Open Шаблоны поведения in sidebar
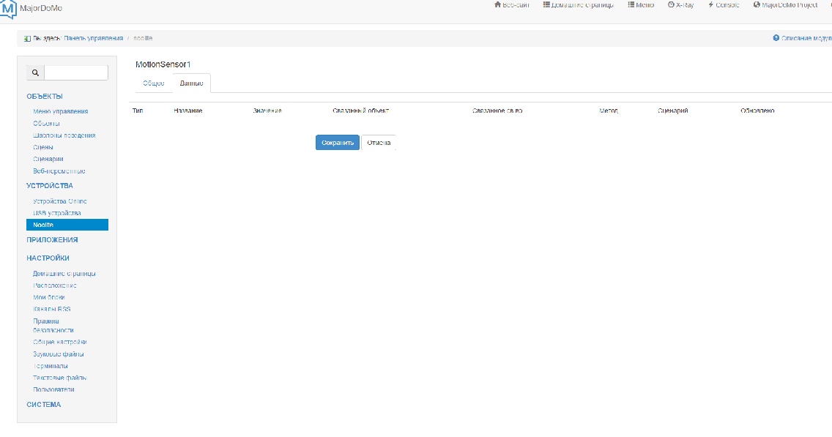This screenshot has width=832, height=437. 64,135
